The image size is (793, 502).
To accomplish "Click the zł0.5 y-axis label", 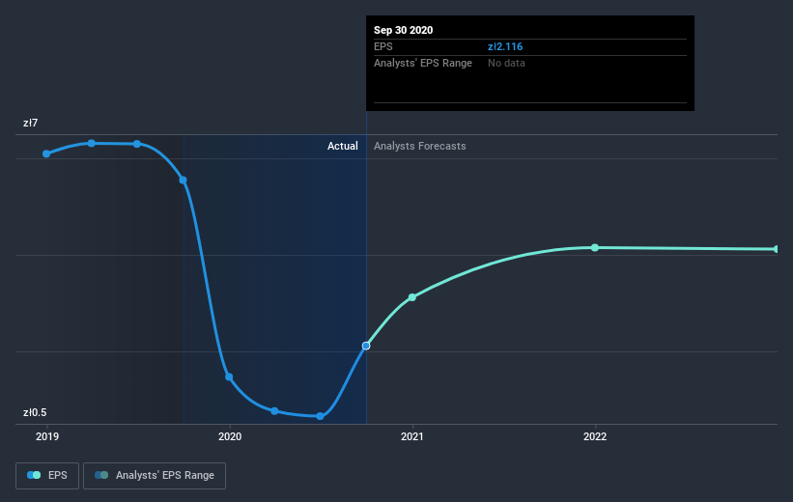I will tap(35, 412).
